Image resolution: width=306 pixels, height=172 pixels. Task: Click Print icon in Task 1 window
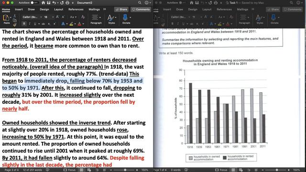tap(216, 3)
